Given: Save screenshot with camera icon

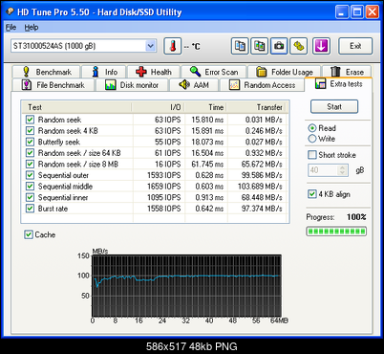Looking at the screenshot, I should tap(279, 46).
